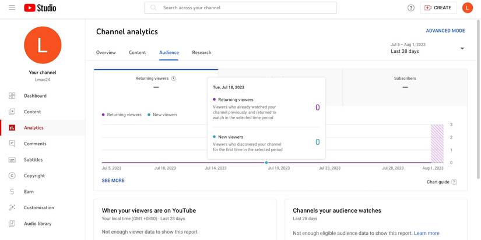Click the CREATE button

[x=438, y=8]
